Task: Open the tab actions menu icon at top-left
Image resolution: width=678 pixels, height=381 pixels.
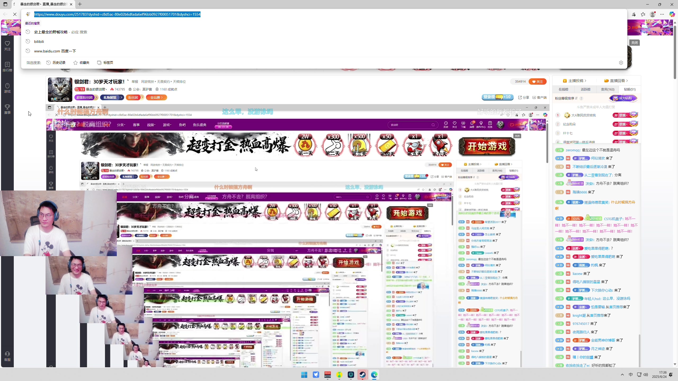Action: click(5, 4)
